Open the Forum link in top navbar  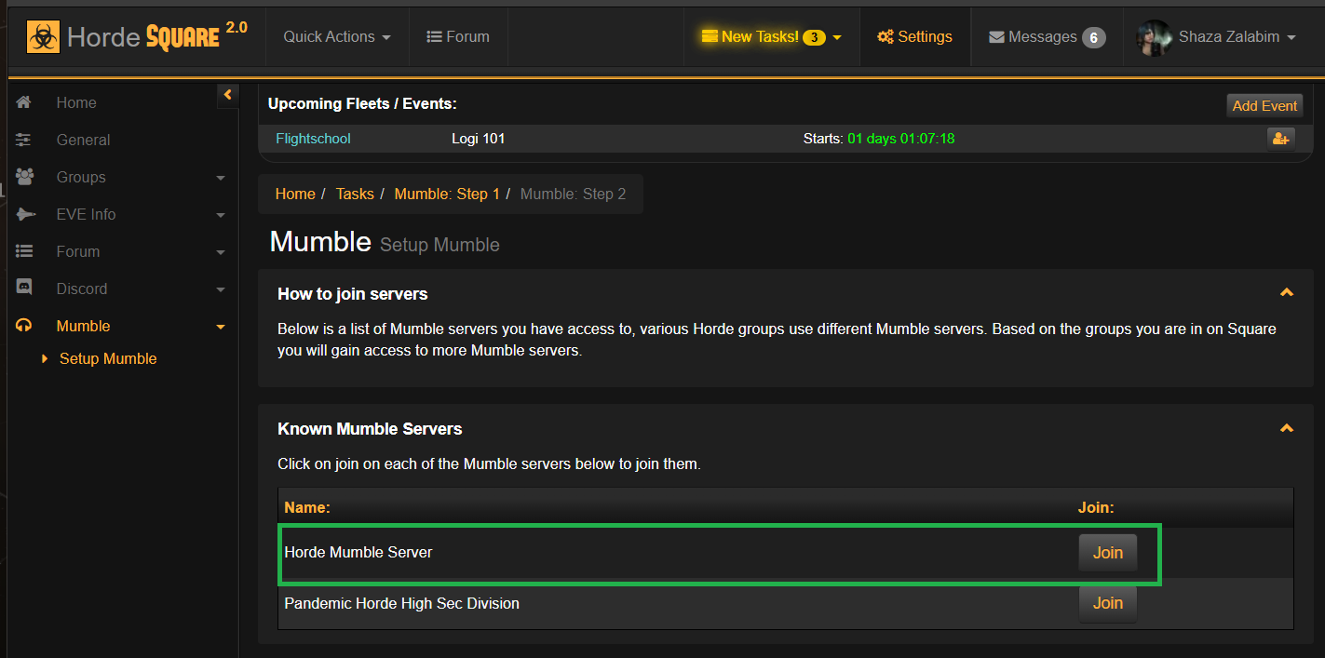458,37
